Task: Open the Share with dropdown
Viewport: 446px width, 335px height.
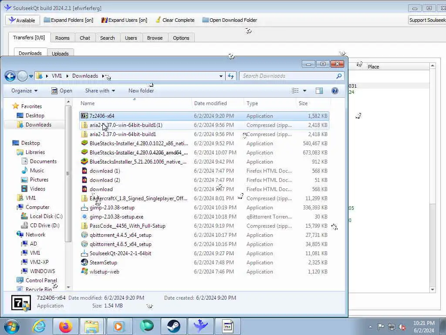Action: point(100,91)
